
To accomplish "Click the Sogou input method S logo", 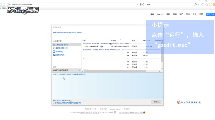I will coord(179,102).
